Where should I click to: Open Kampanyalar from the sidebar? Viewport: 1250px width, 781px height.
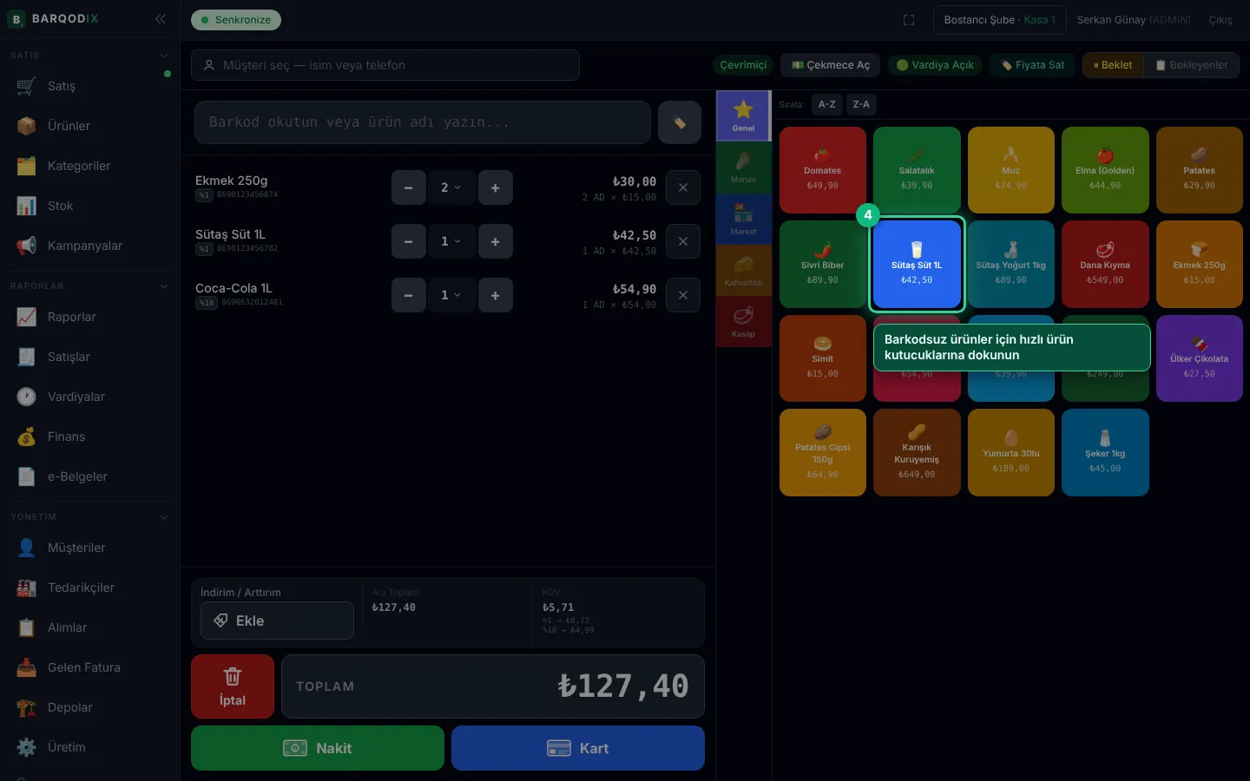(89, 246)
